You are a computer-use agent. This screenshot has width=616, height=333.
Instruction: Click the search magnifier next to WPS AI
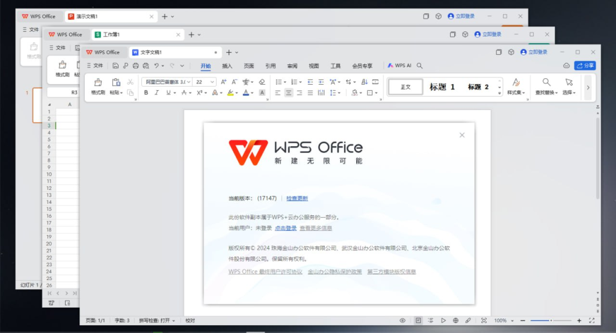click(x=419, y=66)
